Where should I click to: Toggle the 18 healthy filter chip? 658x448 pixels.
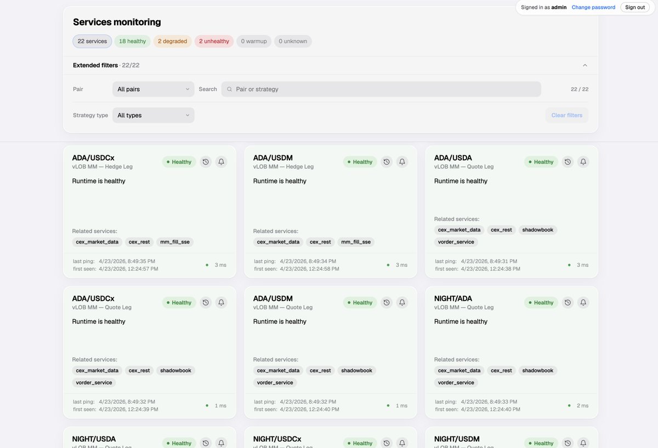click(133, 41)
